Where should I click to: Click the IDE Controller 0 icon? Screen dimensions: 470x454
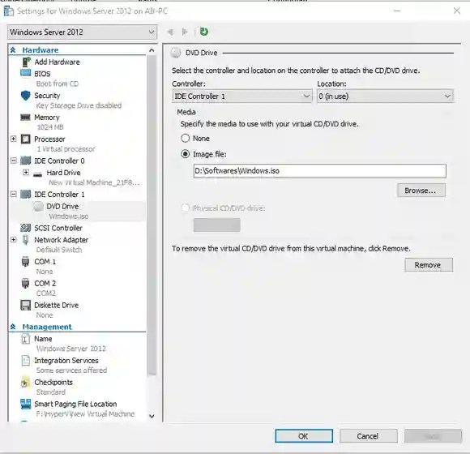tap(25, 161)
